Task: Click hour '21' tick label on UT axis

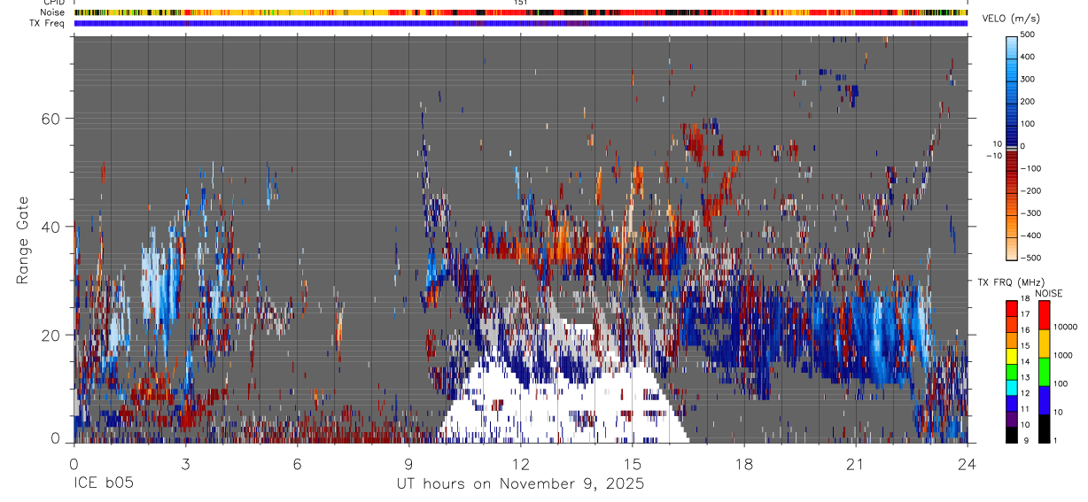Action: (855, 465)
